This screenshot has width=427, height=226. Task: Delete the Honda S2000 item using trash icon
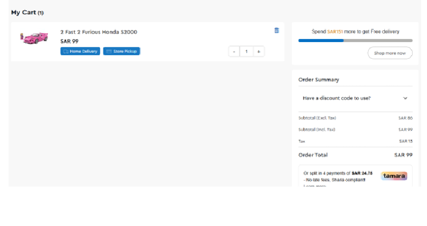point(276,30)
